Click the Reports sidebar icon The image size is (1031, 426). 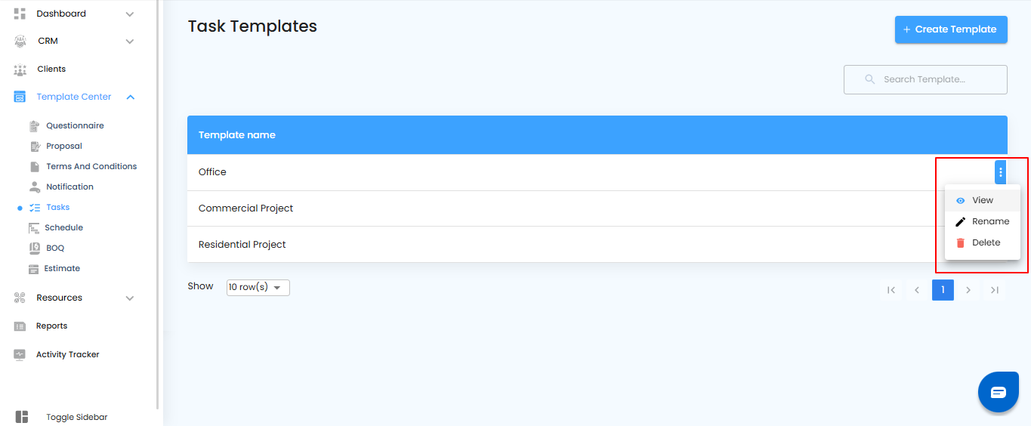click(x=20, y=326)
